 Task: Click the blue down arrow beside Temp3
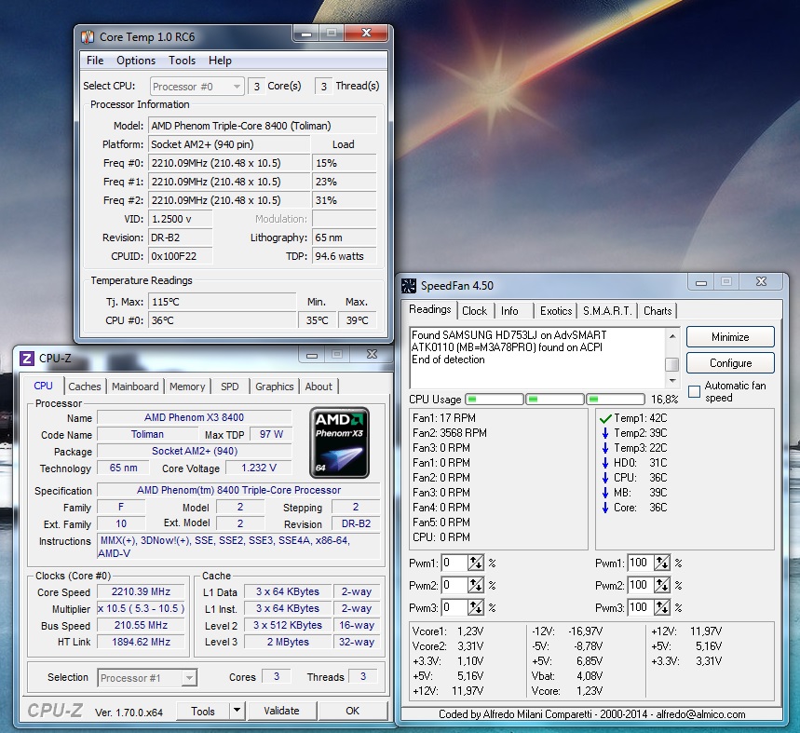click(x=605, y=448)
